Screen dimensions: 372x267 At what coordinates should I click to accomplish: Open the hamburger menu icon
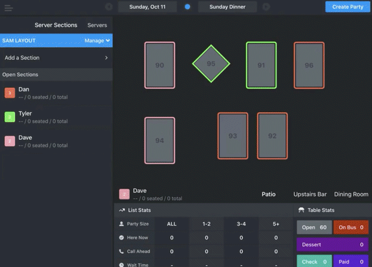8,8
